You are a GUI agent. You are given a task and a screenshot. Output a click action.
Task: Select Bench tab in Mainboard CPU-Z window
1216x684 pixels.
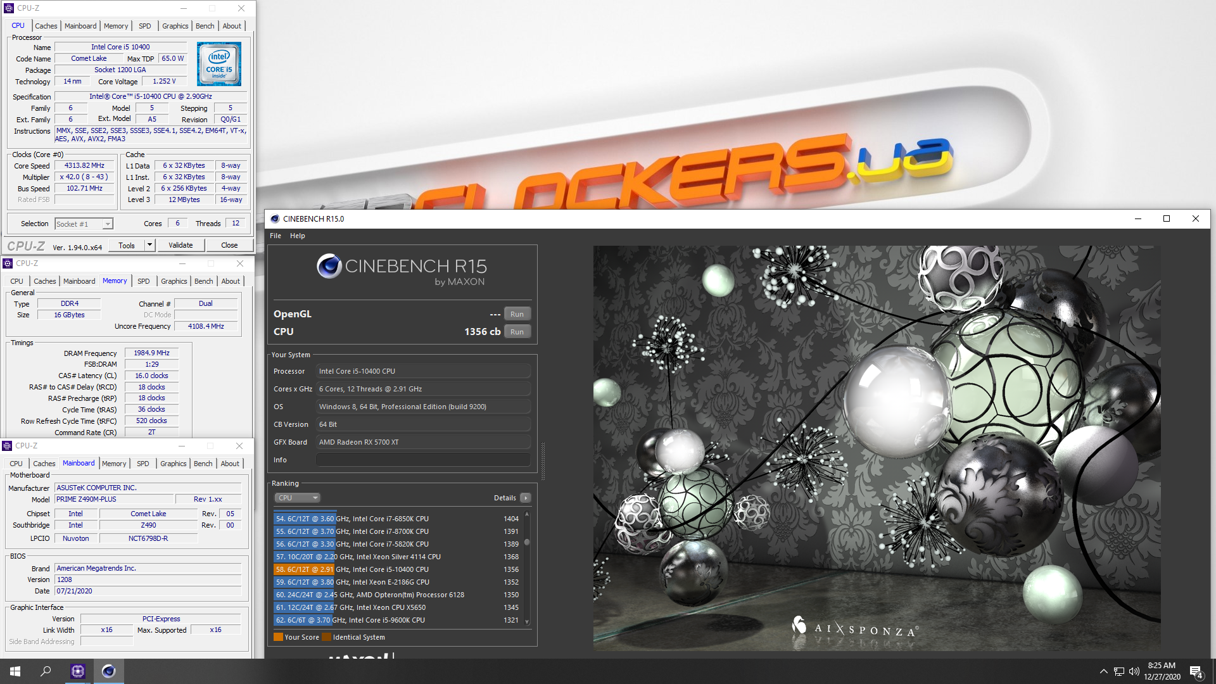203,464
